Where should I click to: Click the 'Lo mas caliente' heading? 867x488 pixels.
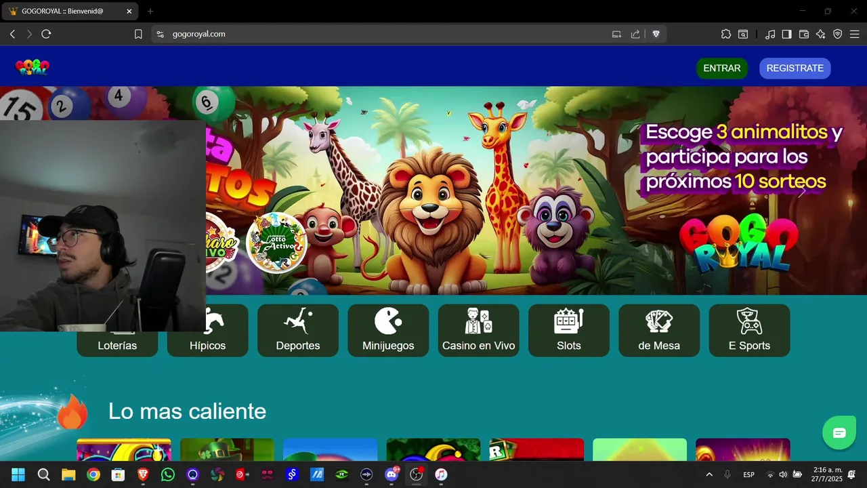(187, 411)
